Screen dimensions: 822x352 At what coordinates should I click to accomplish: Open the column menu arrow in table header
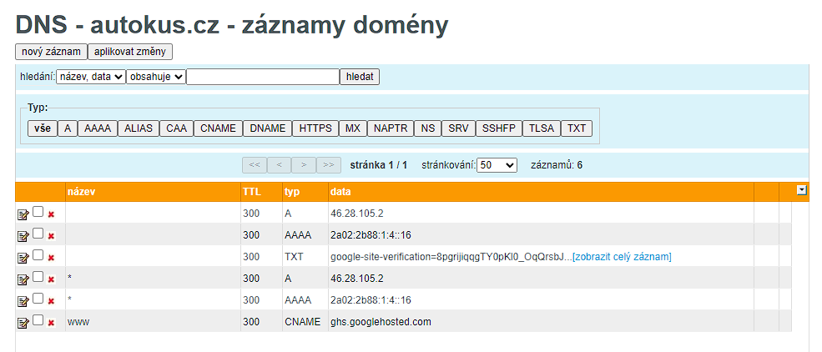pyautogui.click(x=802, y=190)
